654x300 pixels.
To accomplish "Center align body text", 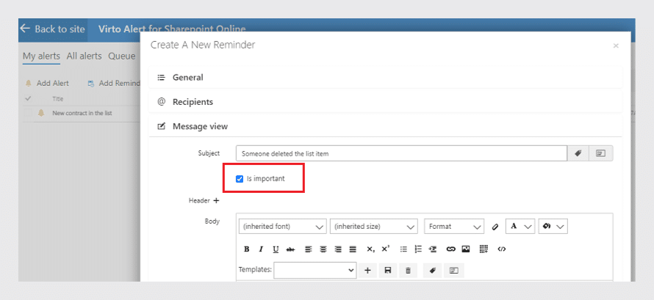I will [323, 249].
